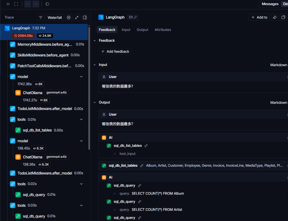Click the User icon in the Input message

104,77
